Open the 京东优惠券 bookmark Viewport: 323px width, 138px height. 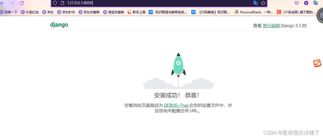pyautogui.click(x=89, y=12)
